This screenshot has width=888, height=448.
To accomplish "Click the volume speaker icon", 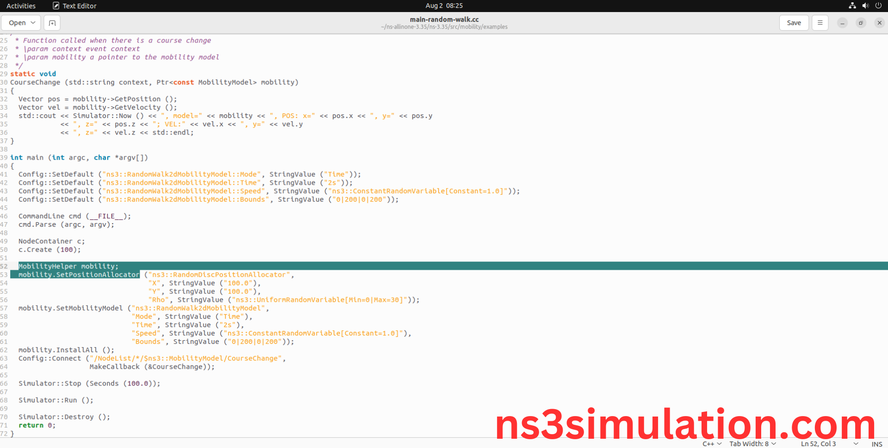I will 865,6.
